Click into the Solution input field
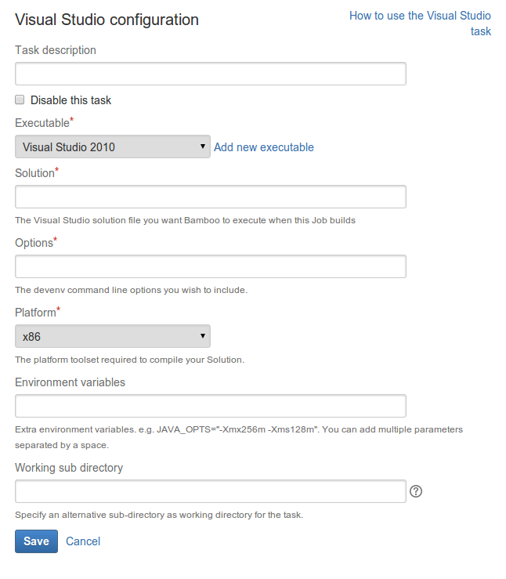This screenshot has height=579, width=506. click(211, 197)
